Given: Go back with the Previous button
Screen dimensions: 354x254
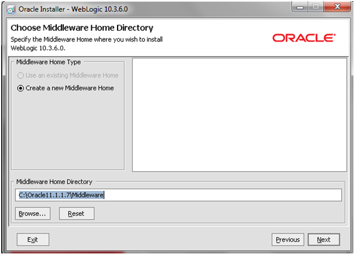Looking at the screenshot, I should [288, 239].
